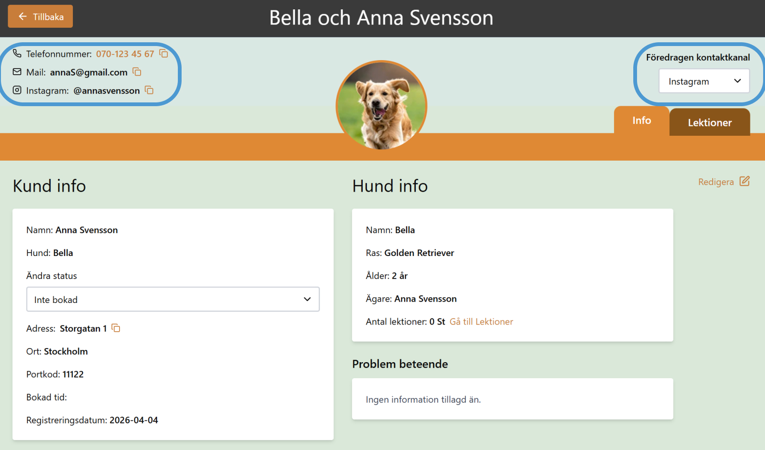Click Hund: Bella in Kund info
This screenshot has width=765, height=450.
pos(49,253)
